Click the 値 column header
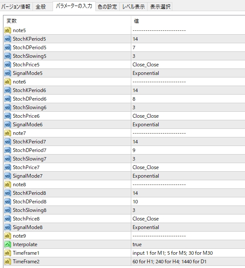245x268 pixels. [188, 21]
